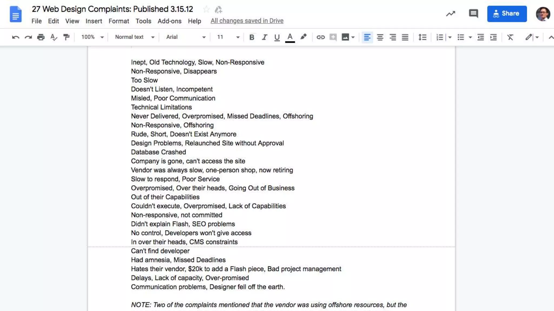
Task: Open the Arial font dropdown
Action: (186, 37)
